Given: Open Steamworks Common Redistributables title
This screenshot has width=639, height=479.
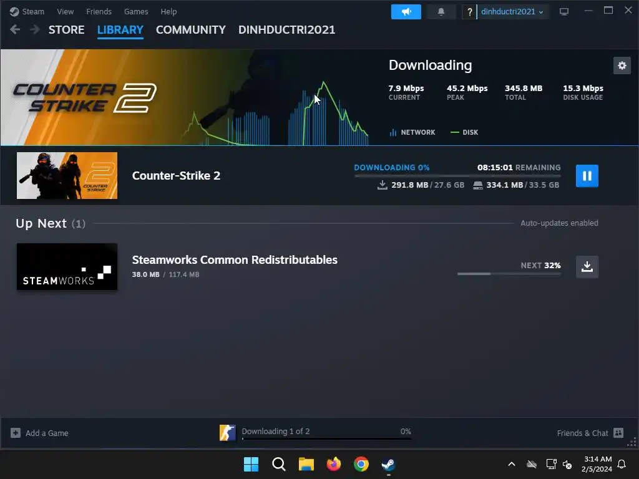Looking at the screenshot, I should point(235,260).
